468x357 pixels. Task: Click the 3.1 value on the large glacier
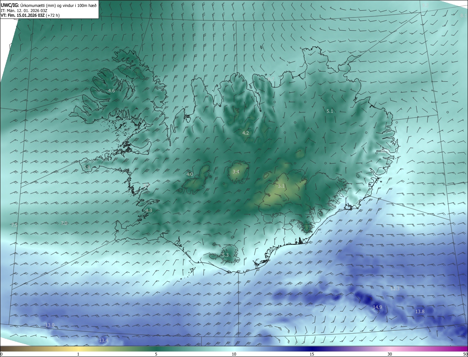point(281,186)
